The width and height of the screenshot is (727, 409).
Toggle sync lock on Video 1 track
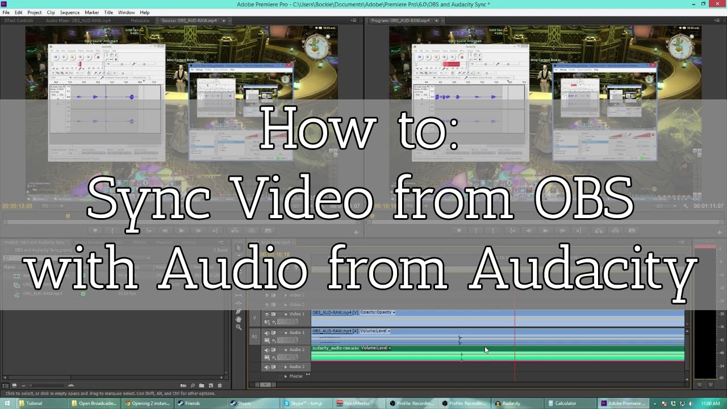click(273, 314)
